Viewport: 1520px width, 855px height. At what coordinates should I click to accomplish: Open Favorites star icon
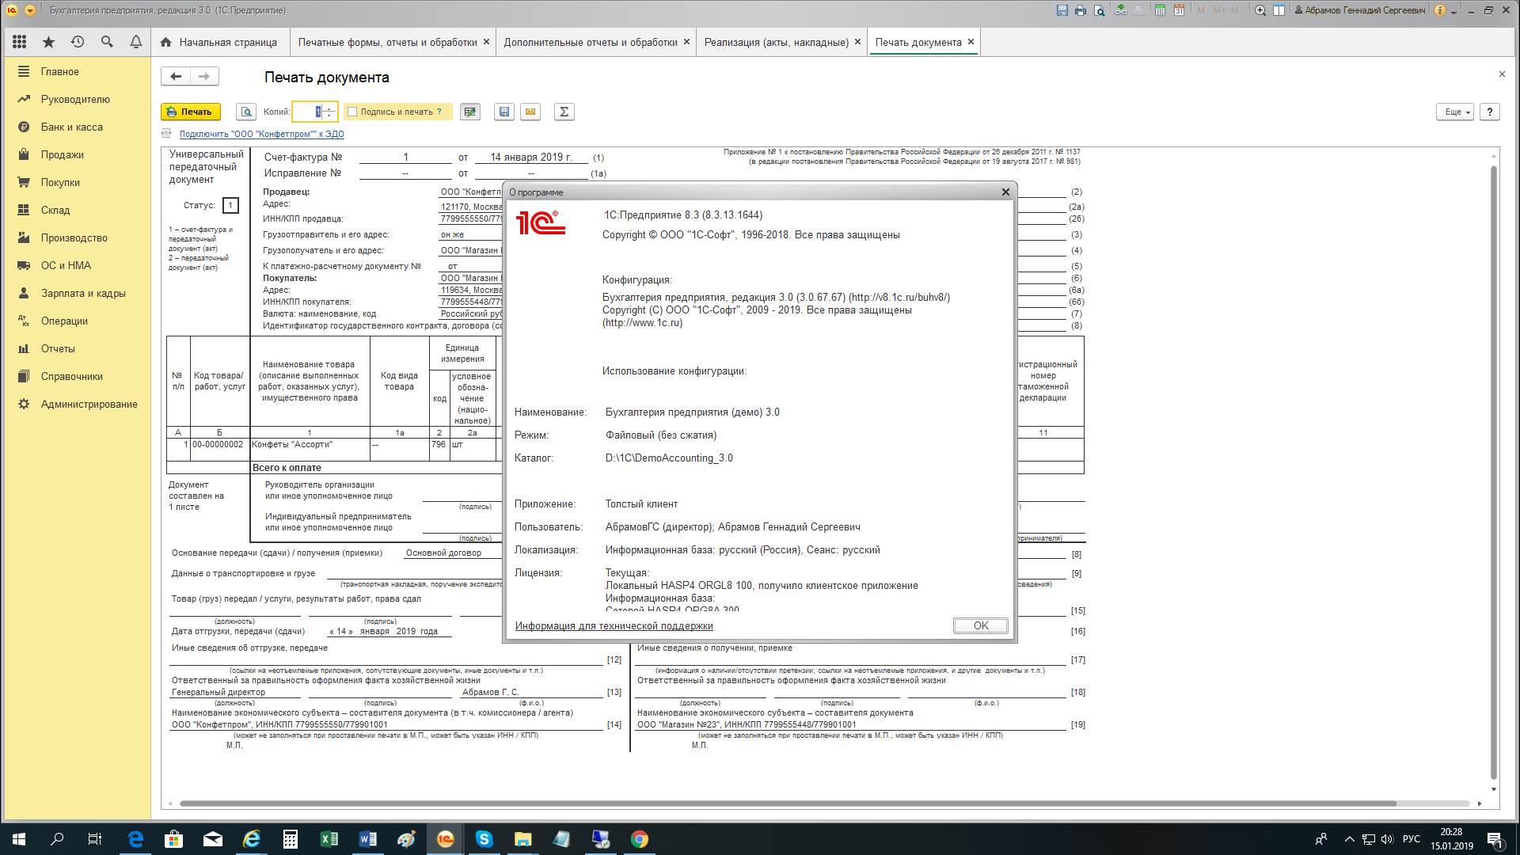point(48,42)
